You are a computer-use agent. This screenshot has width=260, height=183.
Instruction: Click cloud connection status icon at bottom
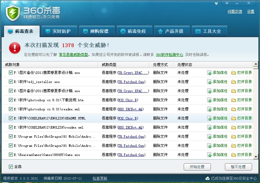click(x=208, y=178)
